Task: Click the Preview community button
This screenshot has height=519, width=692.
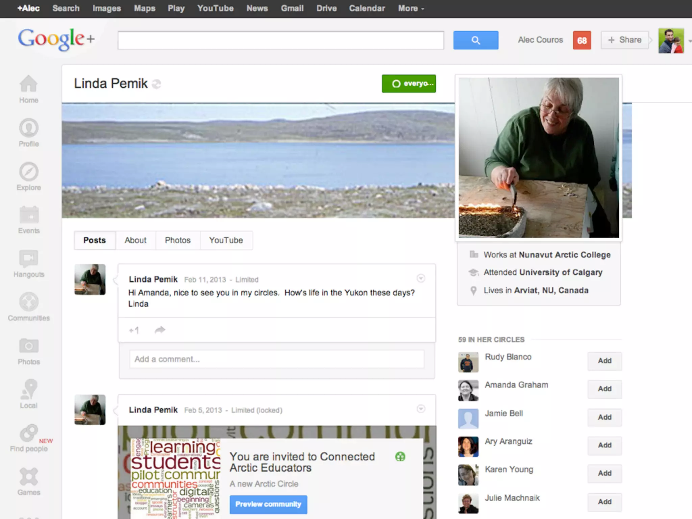Action: click(268, 504)
